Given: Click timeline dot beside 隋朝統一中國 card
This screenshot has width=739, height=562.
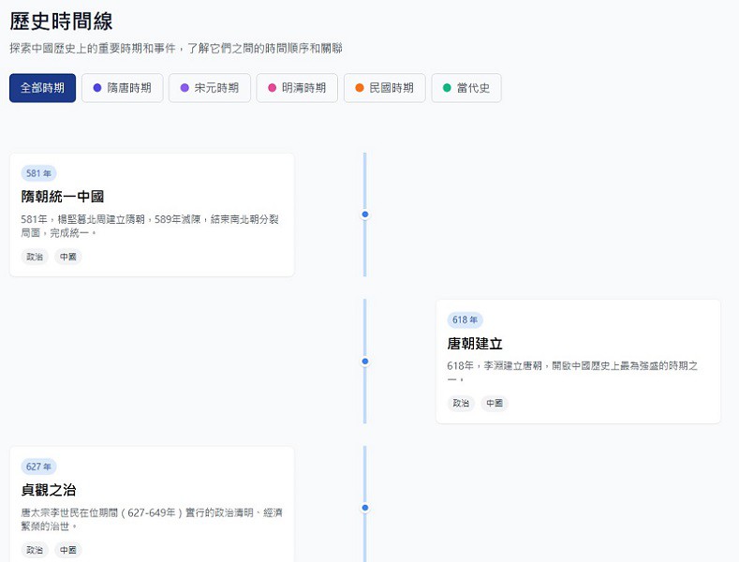Looking at the screenshot, I should (365, 214).
